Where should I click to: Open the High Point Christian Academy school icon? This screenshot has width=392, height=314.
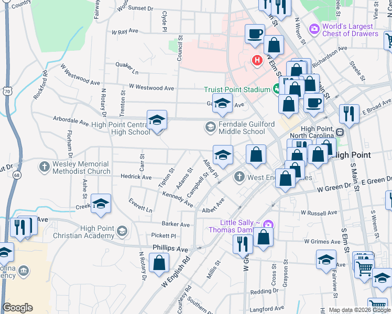[x=122, y=231]
